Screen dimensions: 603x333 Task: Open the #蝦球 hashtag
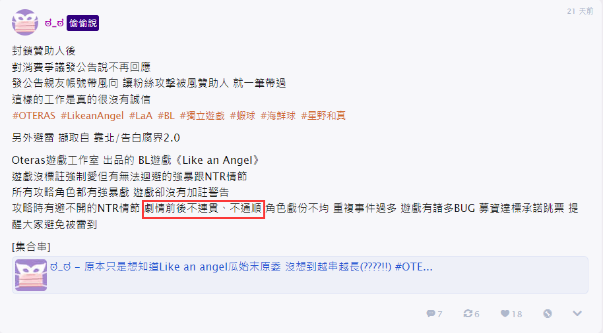(243, 115)
